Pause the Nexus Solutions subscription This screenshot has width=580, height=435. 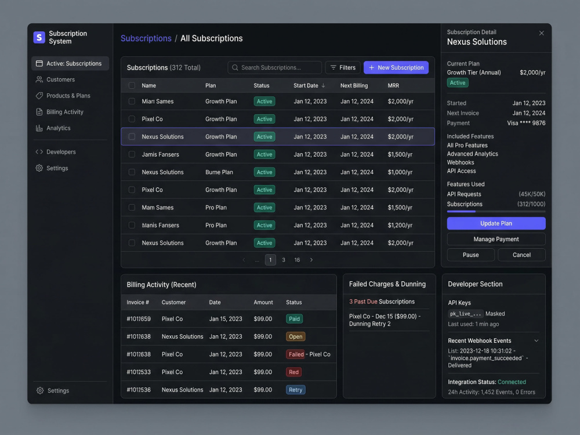470,255
